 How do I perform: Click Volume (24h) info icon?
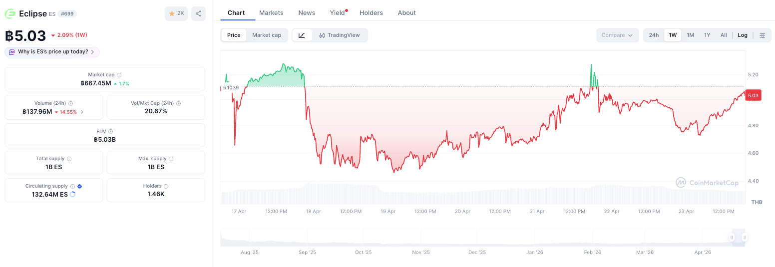click(70, 103)
